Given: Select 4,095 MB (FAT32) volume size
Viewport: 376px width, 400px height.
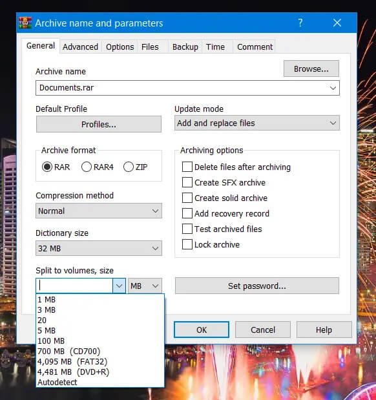Looking at the screenshot, I should pyautogui.click(x=100, y=361).
